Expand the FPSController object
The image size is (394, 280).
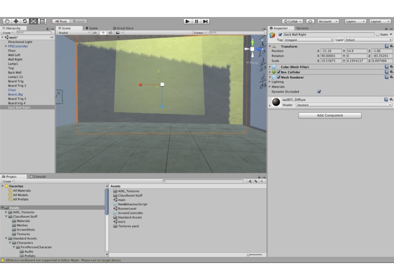pos(6,46)
